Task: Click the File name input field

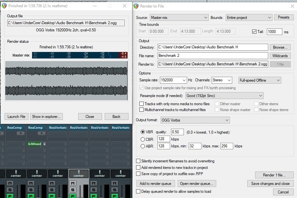Action: (213, 56)
